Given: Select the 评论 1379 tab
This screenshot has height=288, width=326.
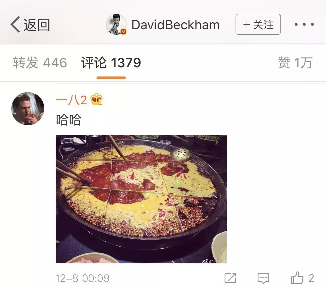Looking at the screenshot, I should tap(111, 63).
